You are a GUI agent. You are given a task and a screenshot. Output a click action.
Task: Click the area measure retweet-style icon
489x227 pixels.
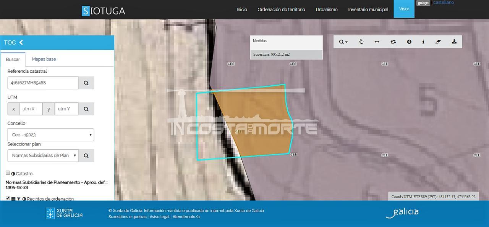(x=393, y=42)
